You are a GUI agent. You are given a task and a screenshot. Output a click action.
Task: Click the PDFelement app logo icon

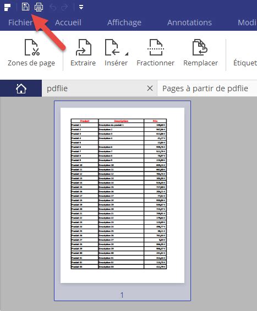[7, 7]
